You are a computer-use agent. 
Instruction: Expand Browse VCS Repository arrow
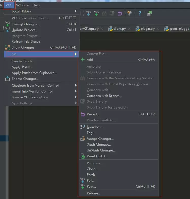tap(76, 97)
